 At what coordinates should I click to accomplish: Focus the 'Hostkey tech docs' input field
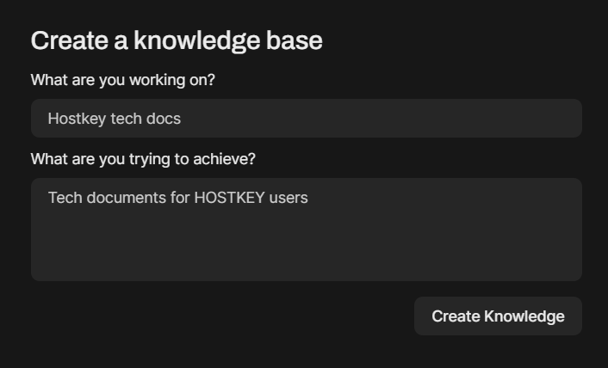[306, 119]
